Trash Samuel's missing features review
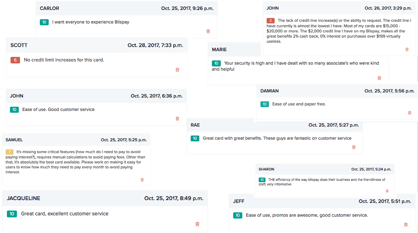418x233 pixels. click(142, 180)
